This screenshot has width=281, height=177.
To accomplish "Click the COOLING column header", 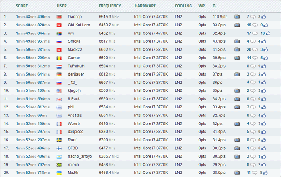I will point(183,6).
